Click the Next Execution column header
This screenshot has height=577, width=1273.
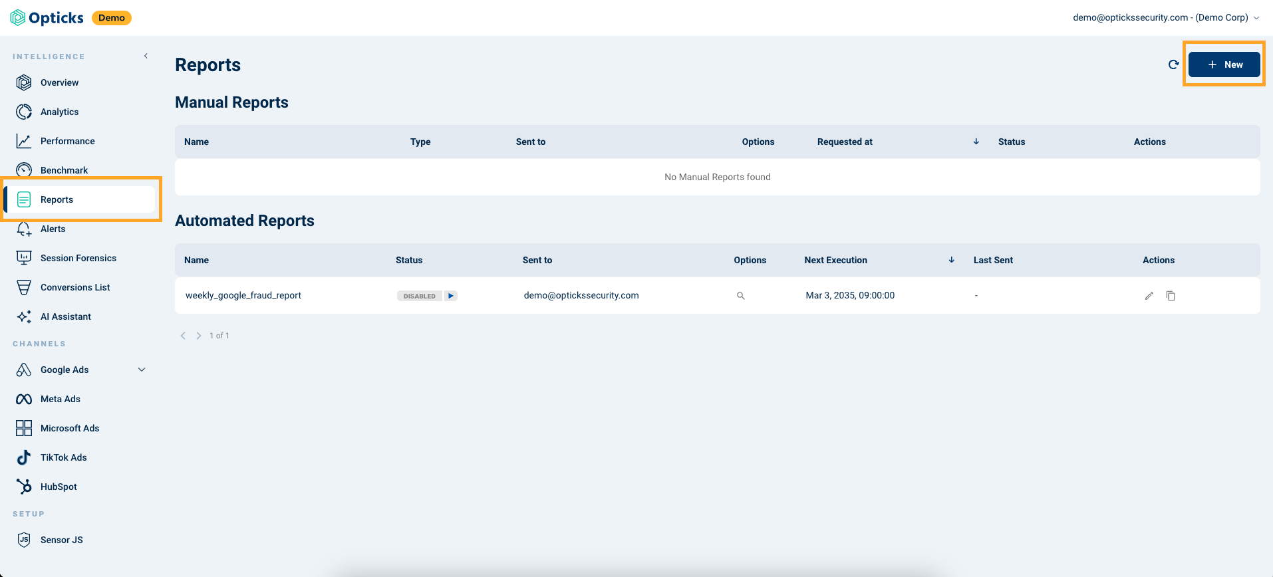835,260
